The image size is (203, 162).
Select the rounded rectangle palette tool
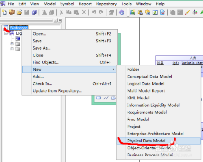[99, 98]
